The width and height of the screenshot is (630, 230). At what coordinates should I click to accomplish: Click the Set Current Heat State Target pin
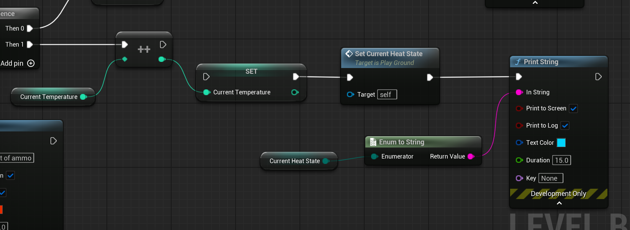[350, 94]
